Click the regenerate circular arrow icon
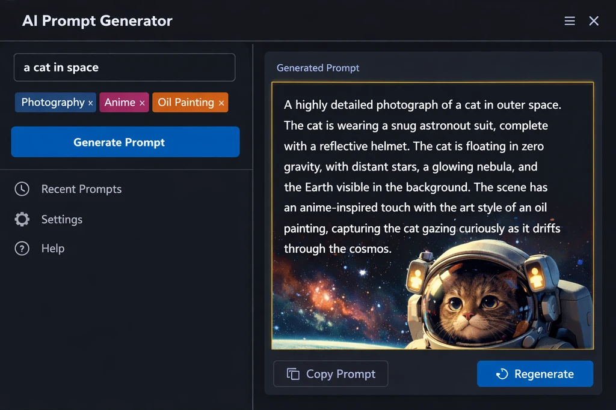 click(x=502, y=374)
